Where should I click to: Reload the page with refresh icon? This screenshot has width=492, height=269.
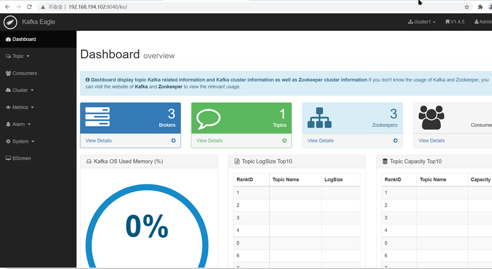coord(29,7)
